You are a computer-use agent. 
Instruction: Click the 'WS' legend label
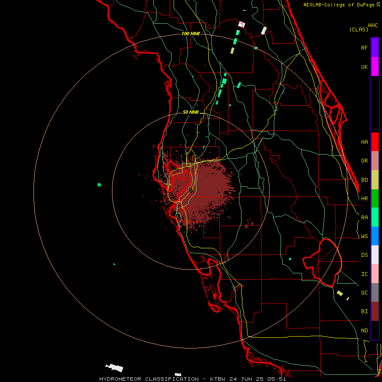coord(365,236)
